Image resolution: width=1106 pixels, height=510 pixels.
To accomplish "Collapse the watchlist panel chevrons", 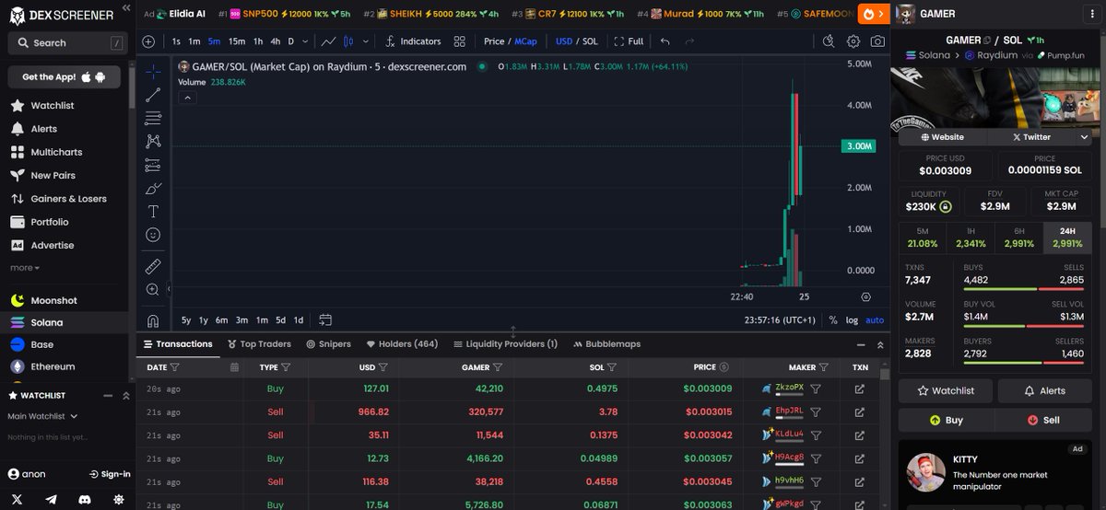I will coord(126,396).
